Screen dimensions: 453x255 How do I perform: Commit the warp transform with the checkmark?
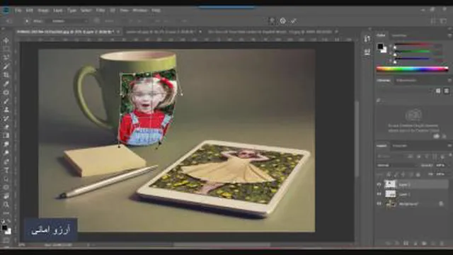294,21
